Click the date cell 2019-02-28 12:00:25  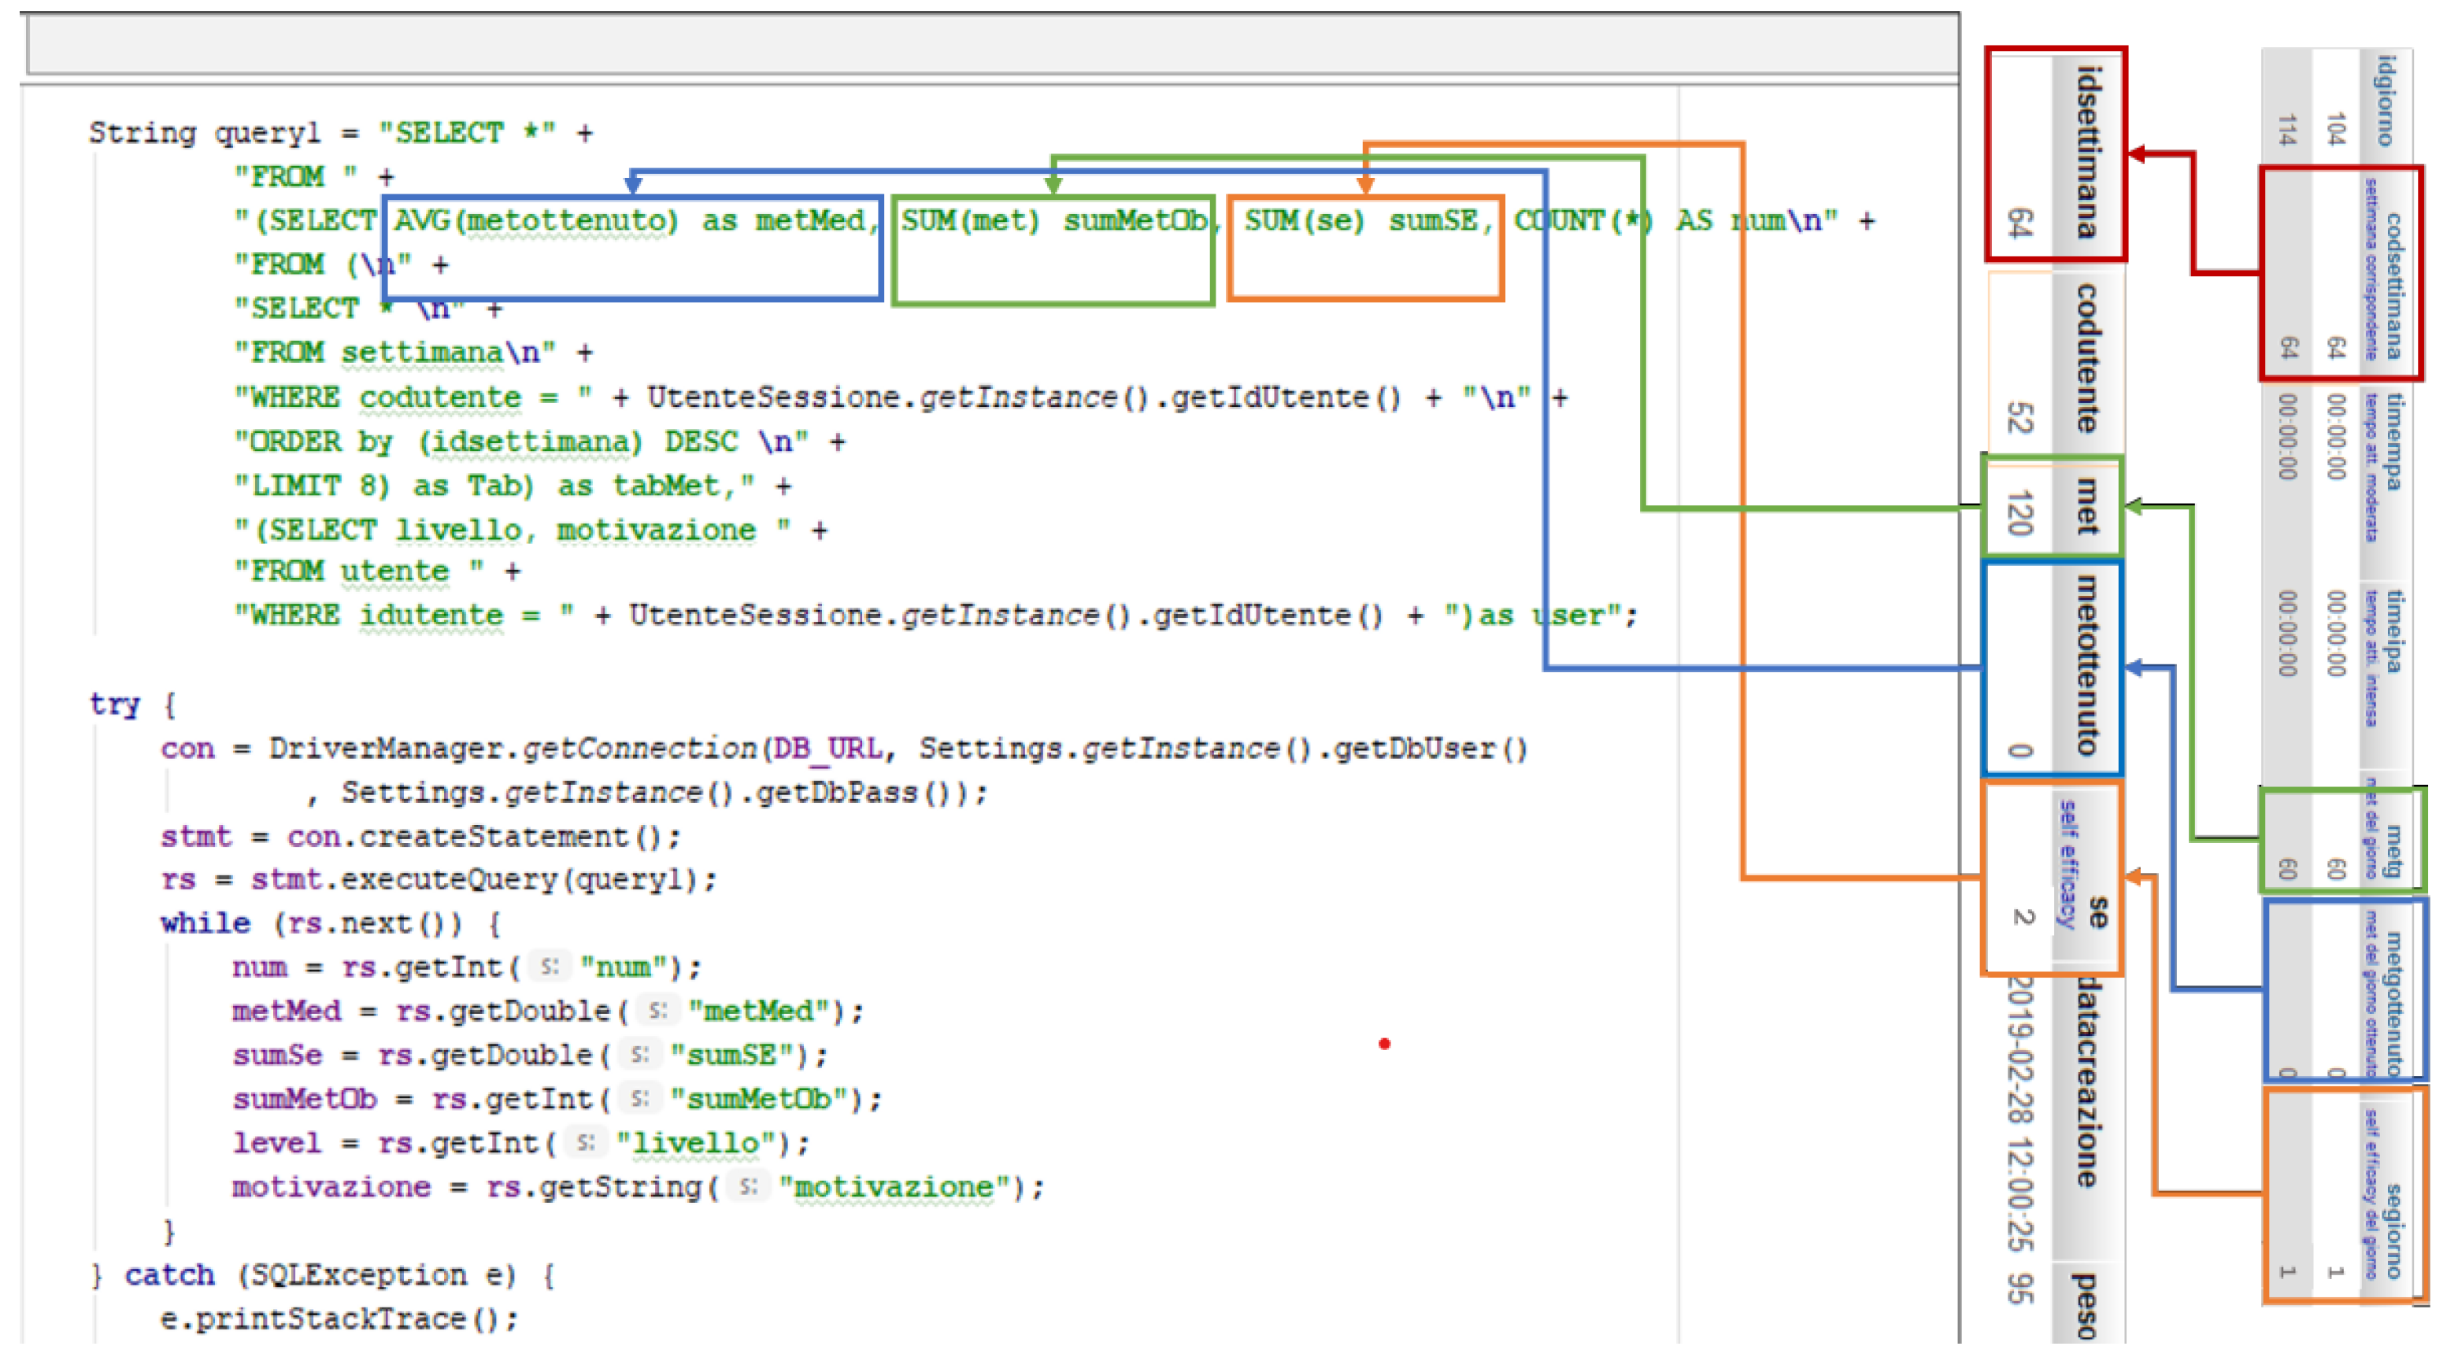[x=2019, y=1115]
